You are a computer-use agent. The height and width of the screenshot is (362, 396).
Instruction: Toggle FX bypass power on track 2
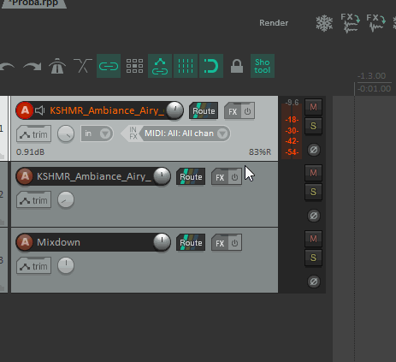pyautogui.click(x=235, y=177)
